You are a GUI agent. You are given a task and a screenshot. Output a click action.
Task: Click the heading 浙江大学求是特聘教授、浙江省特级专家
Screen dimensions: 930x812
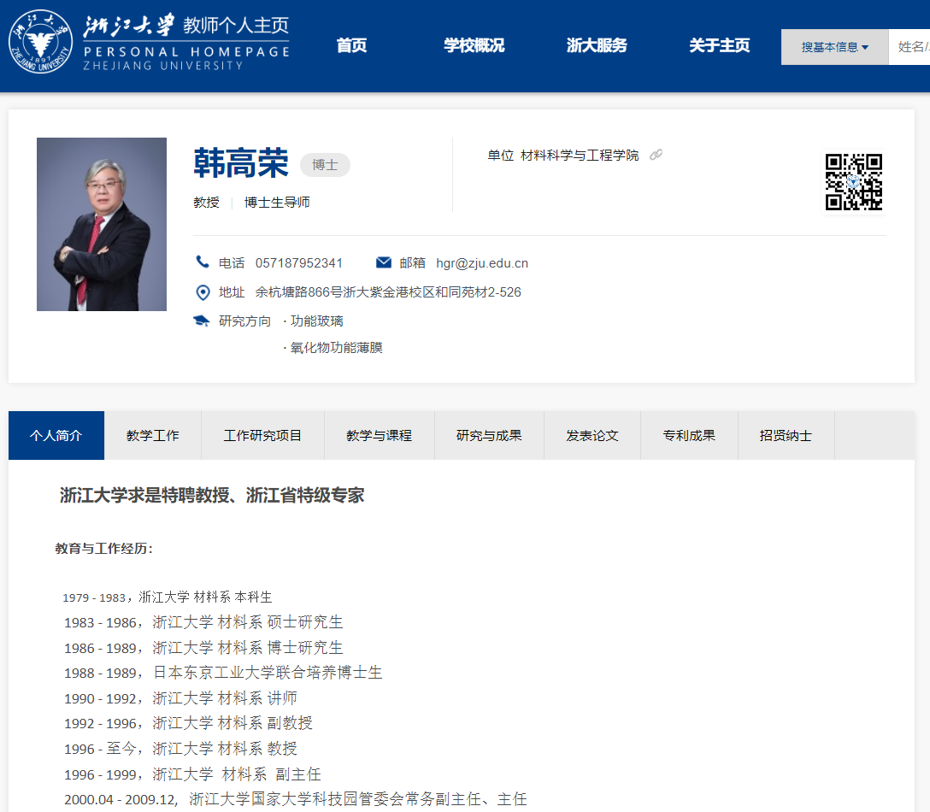212,495
